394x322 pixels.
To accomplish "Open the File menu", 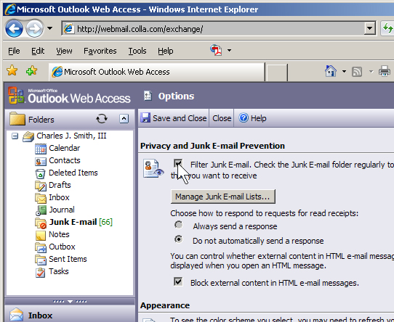I will (x=14, y=51).
